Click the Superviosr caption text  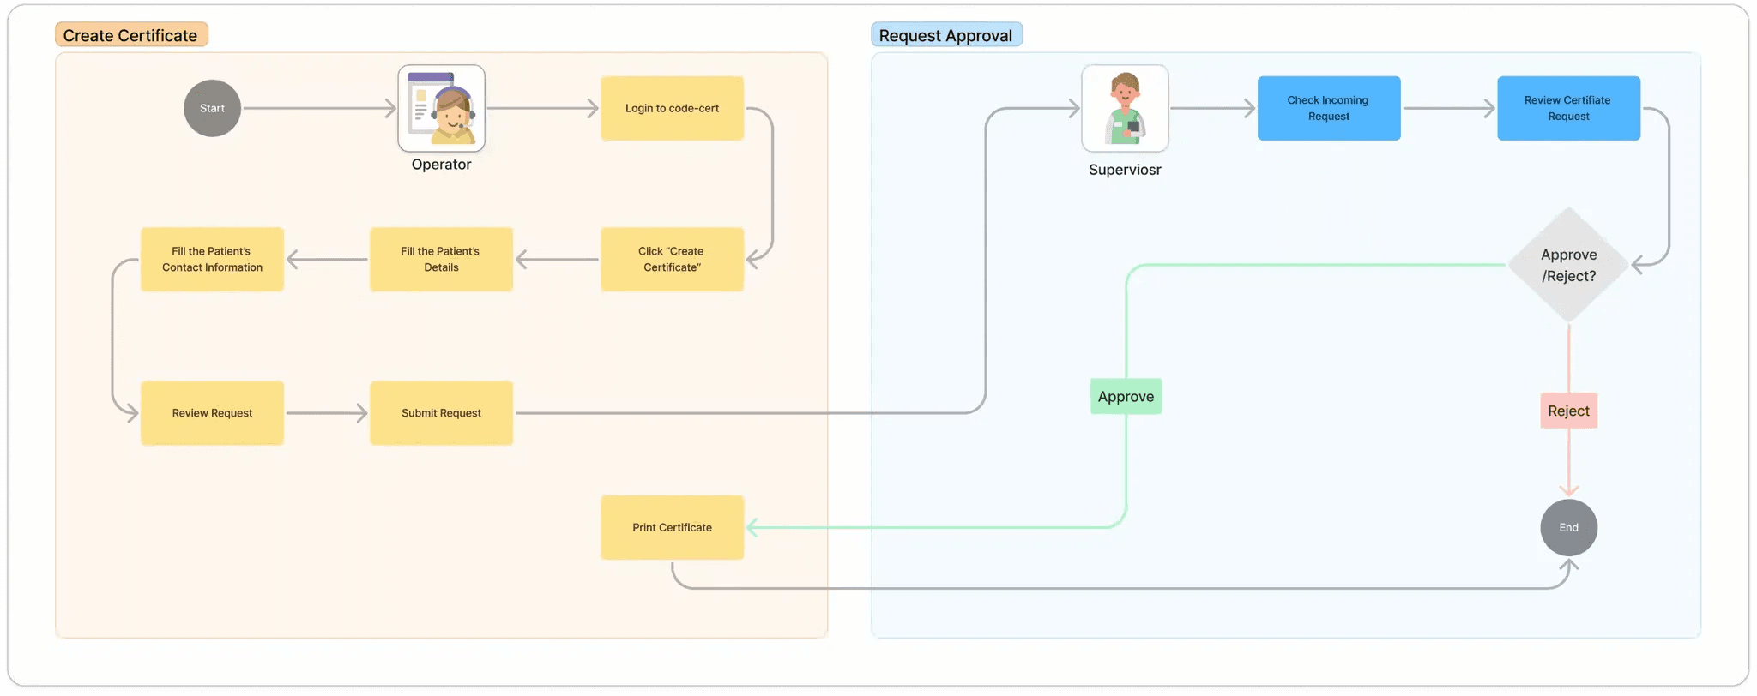point(1125,170)
